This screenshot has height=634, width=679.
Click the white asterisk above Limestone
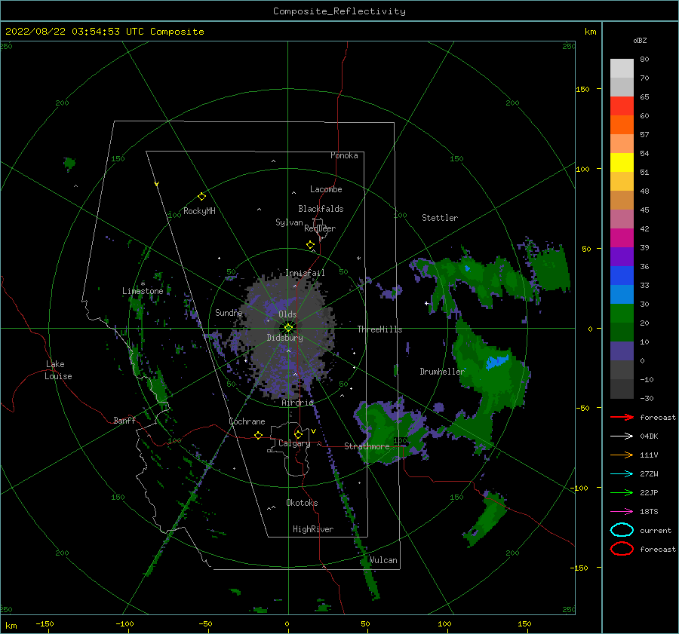(x=143, y=284)
